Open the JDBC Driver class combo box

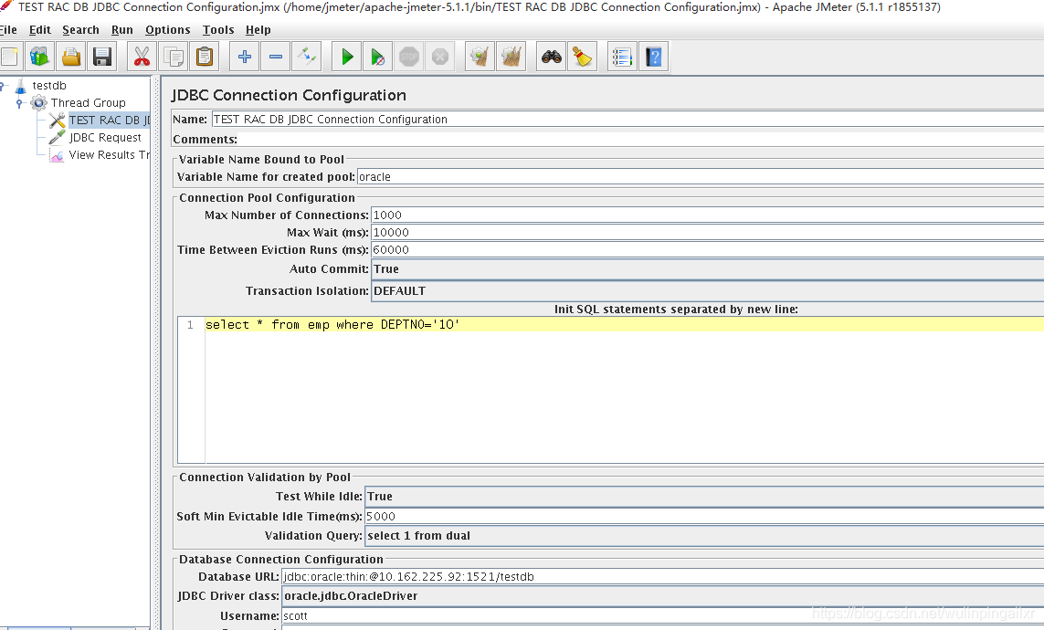click(x=662, y=595)
